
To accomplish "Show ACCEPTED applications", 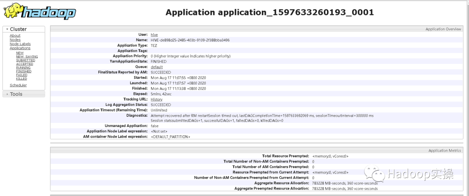I will point(24,64).
